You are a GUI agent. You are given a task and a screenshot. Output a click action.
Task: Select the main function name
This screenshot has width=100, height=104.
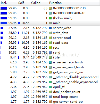coord(57,23)
